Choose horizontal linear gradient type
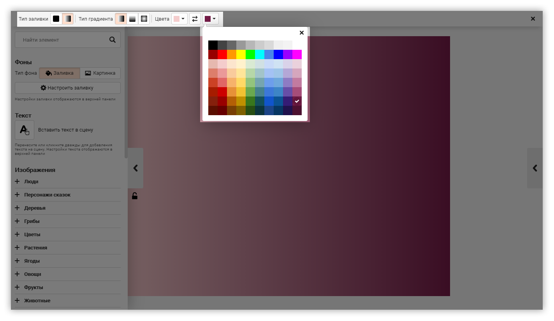The image size is (554, 321). (121, 19)
